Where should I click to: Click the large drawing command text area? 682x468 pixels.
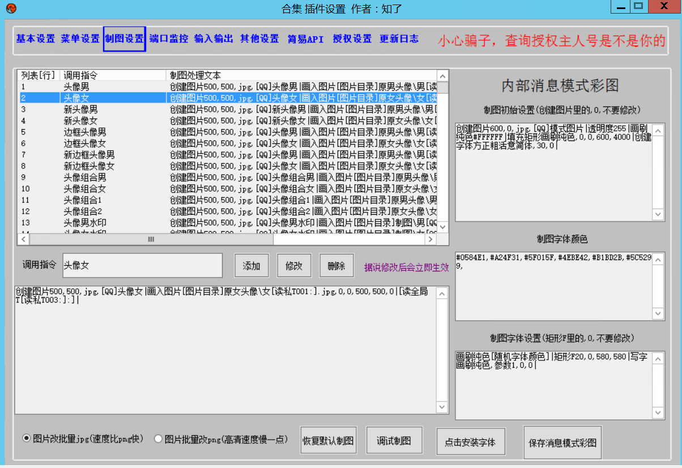225,350
